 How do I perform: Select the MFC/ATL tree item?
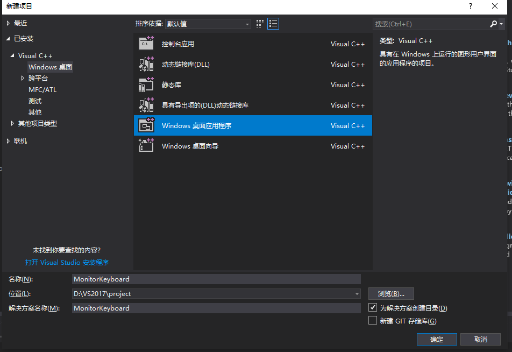click(x=42, y=89)
